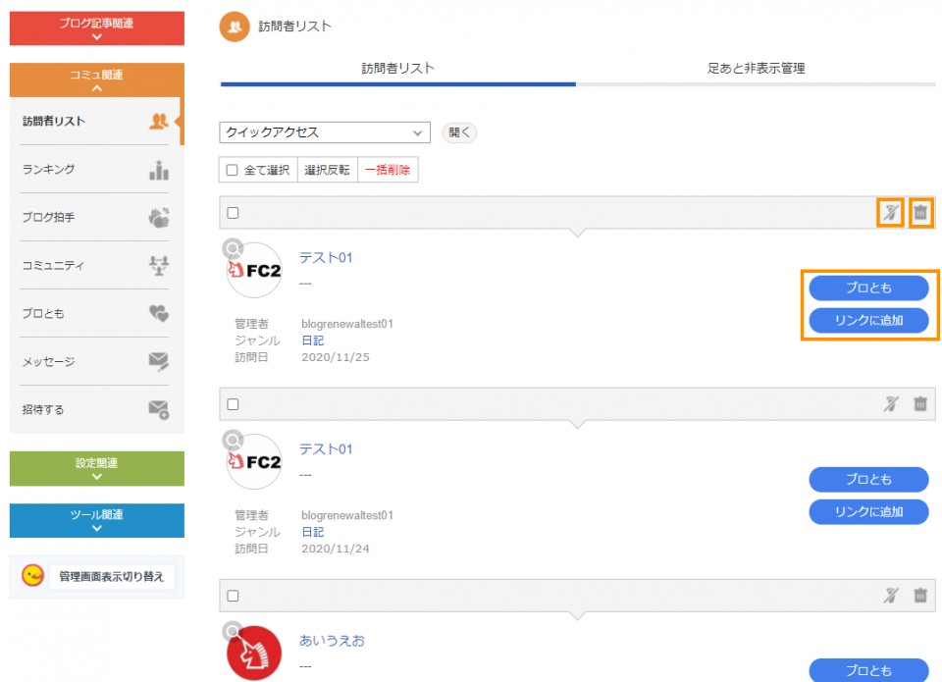
Task: Tick the second visitor row checkbox
Action: (233, 404)
